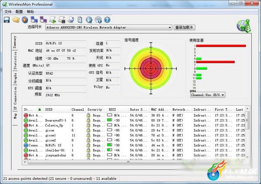Click the MAC address field d4 ee 07
Image resolution: width=261 pixels, height=184 pixels.
(66, 51)
